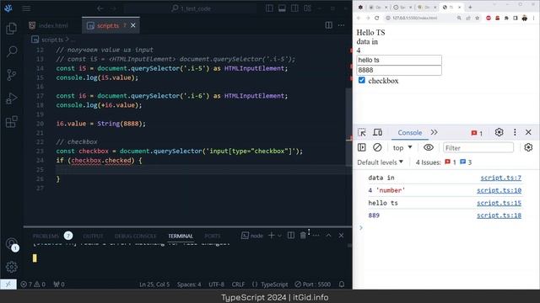Click Ln 25, Col 5 in status bar
This screenshot has height=303, width=540.
pyautogui.click(x=154, y=284)
